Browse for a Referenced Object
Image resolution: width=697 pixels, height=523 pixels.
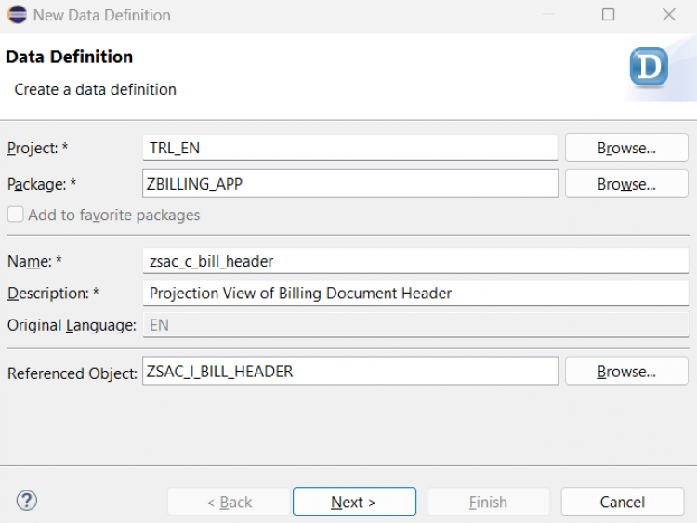625,372
